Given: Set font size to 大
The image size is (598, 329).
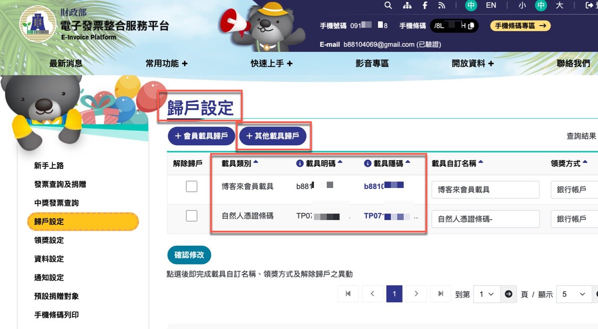Looking at the screenshot, I should point(560,6).
